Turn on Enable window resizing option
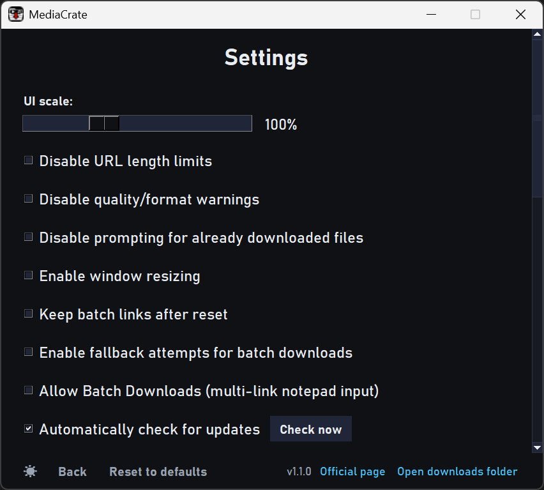Screen dimensions: 544x490 [29, 275]
